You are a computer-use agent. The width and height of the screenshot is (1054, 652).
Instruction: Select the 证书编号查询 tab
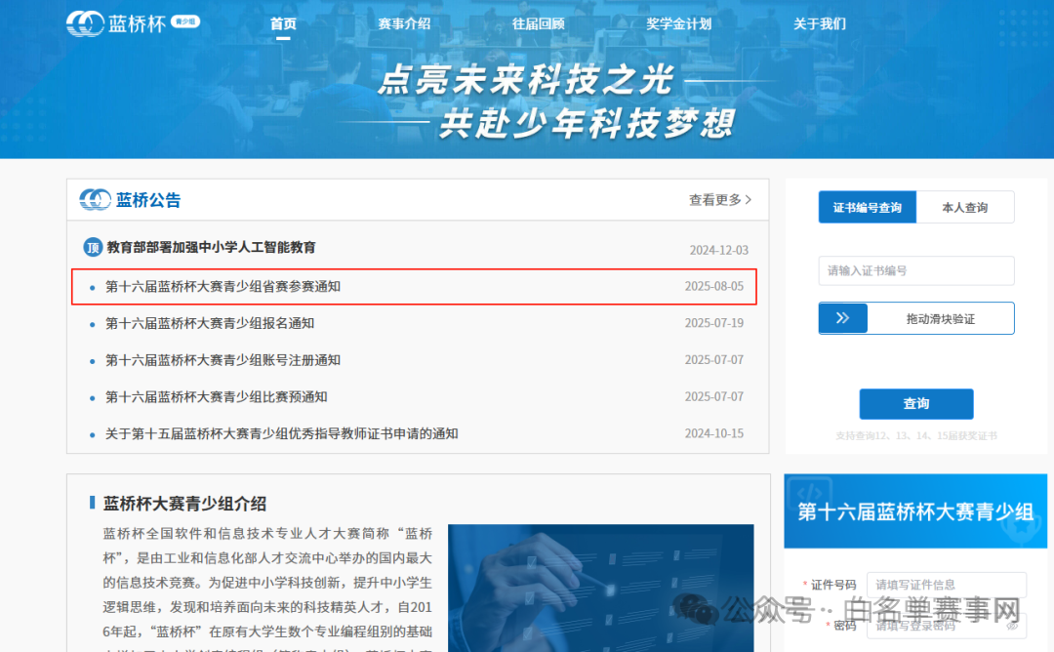pyautogui.click(x=867, y=207)
